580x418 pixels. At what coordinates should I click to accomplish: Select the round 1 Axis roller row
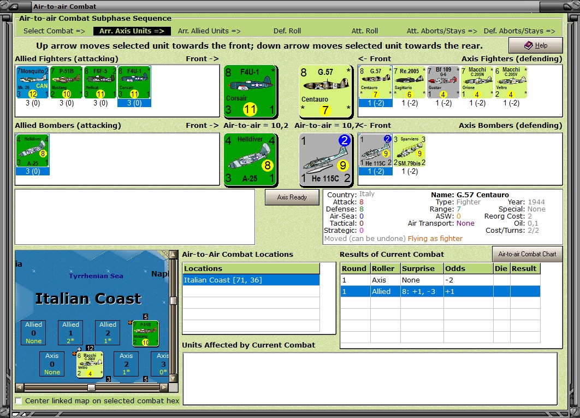click(x=440, y=280)
